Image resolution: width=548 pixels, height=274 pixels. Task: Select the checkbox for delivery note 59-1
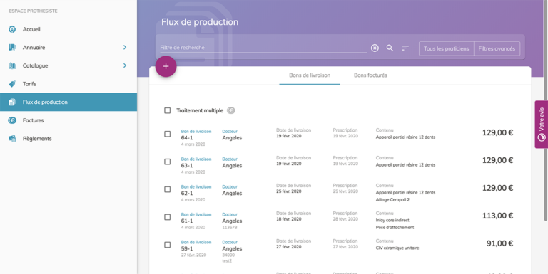pos(168,245)
